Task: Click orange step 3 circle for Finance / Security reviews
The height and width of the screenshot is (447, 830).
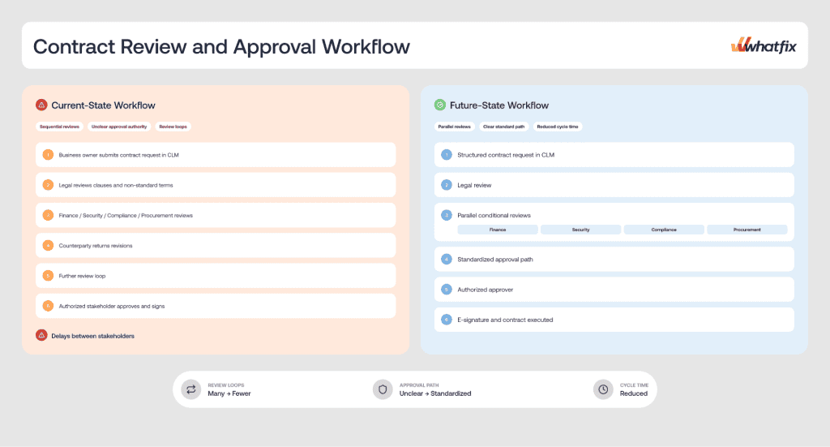Action: (48, 215)
